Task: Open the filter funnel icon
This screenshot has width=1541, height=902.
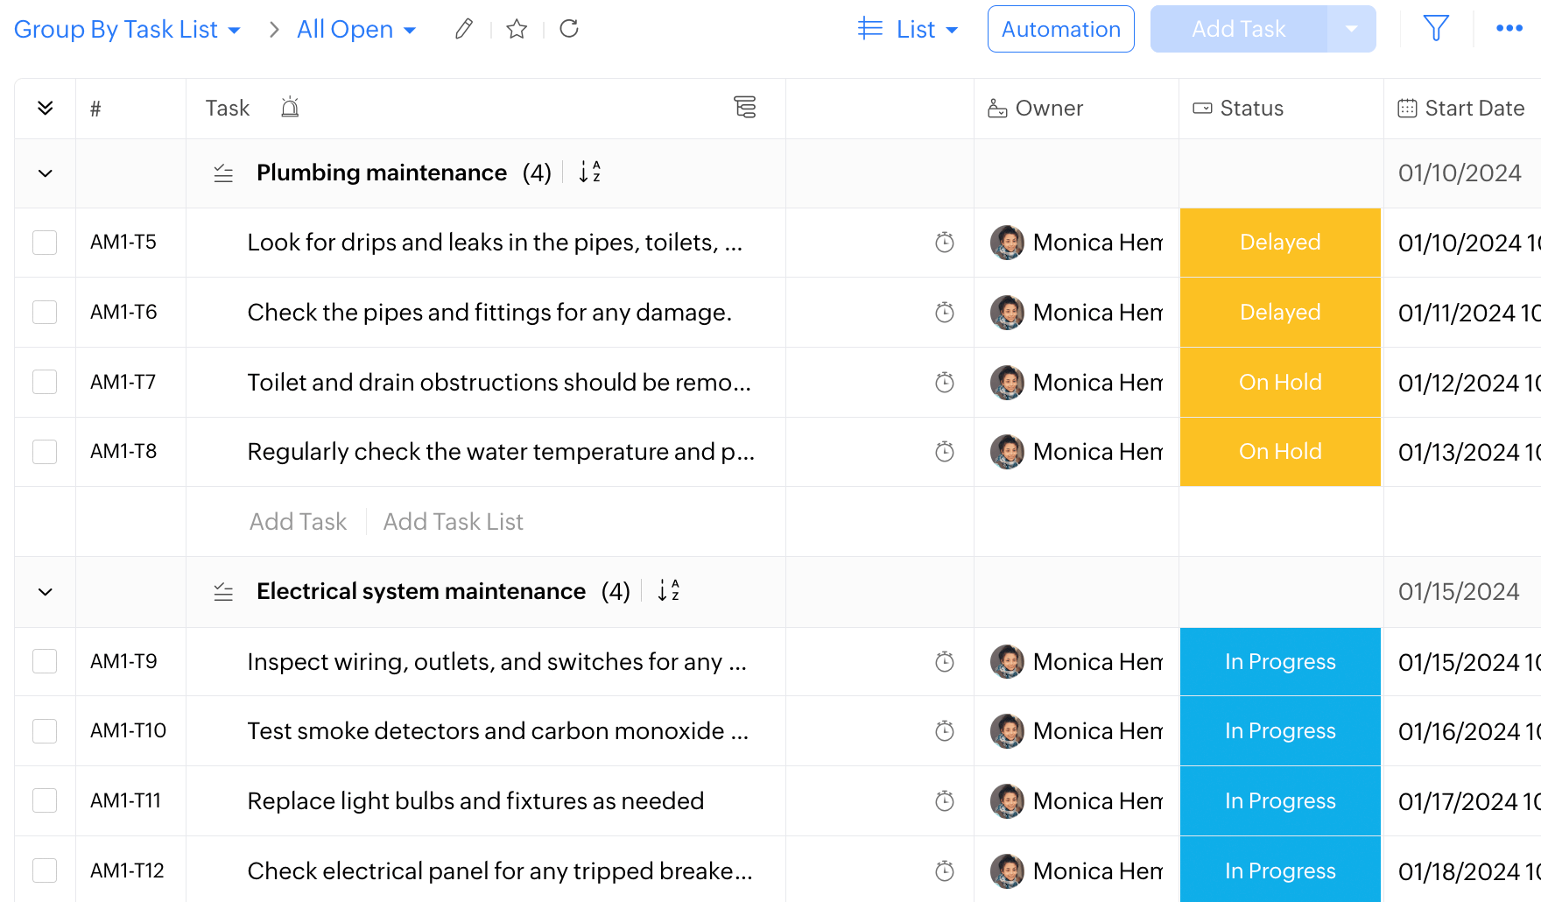Action: [1436, 29]
